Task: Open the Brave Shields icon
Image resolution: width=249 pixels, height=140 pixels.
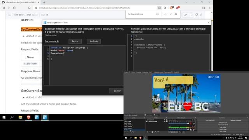Action: pos(172,8)
